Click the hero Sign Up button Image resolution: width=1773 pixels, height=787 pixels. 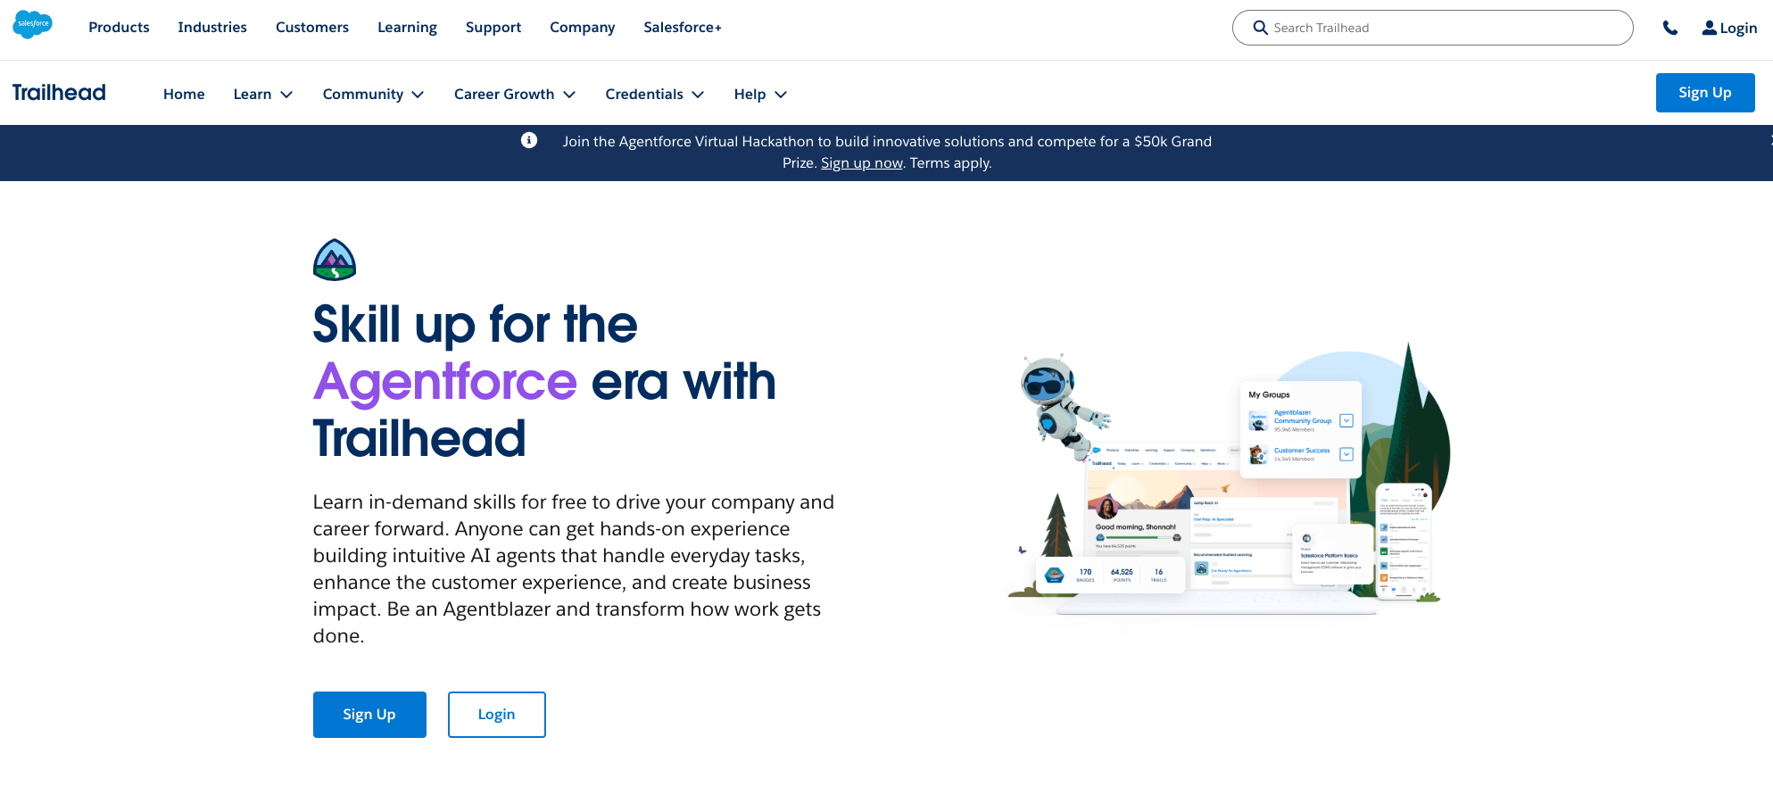(x=369, y=715)
